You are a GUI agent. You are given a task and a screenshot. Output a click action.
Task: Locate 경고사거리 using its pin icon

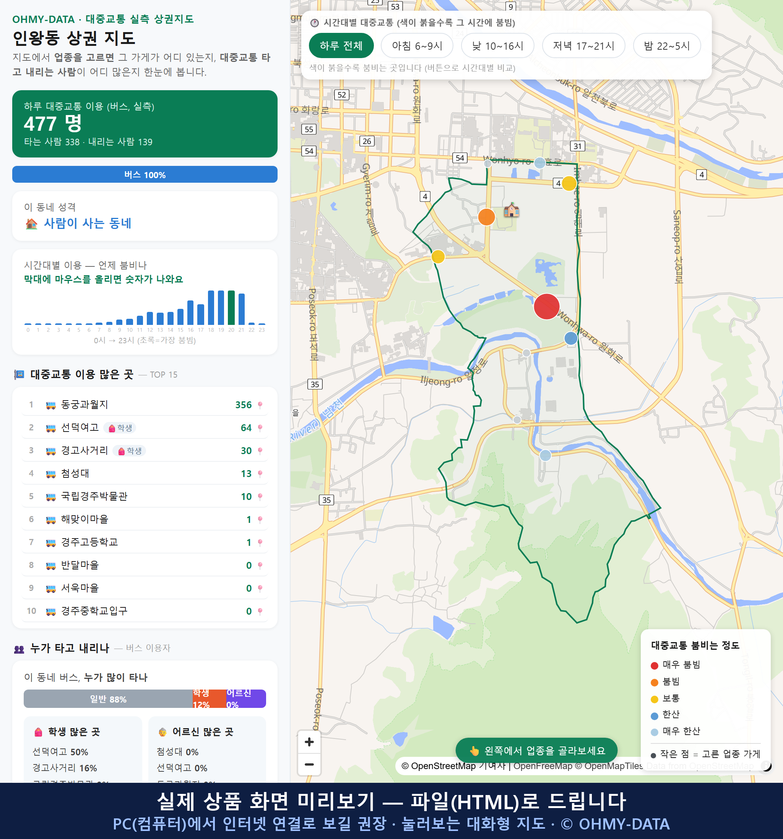[260, 451]
